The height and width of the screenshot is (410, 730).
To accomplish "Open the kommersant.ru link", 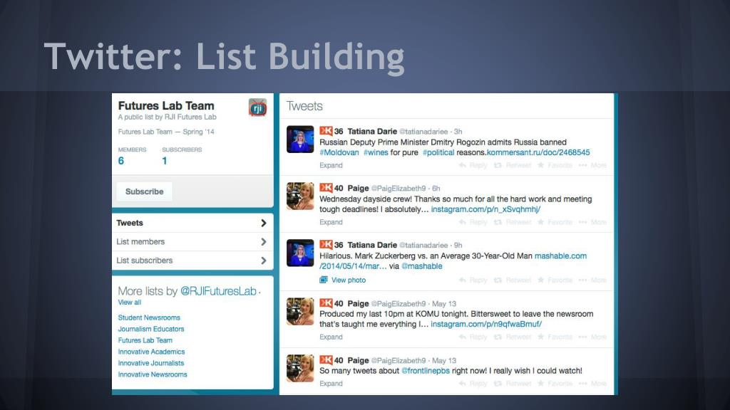I will tap(538, 152).
